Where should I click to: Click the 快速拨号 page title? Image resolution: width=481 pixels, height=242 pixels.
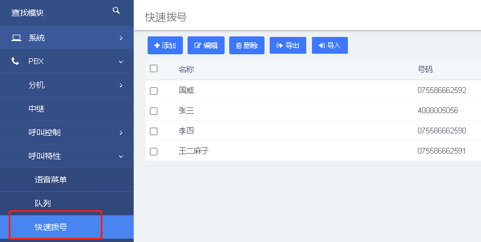coord(166,17)
